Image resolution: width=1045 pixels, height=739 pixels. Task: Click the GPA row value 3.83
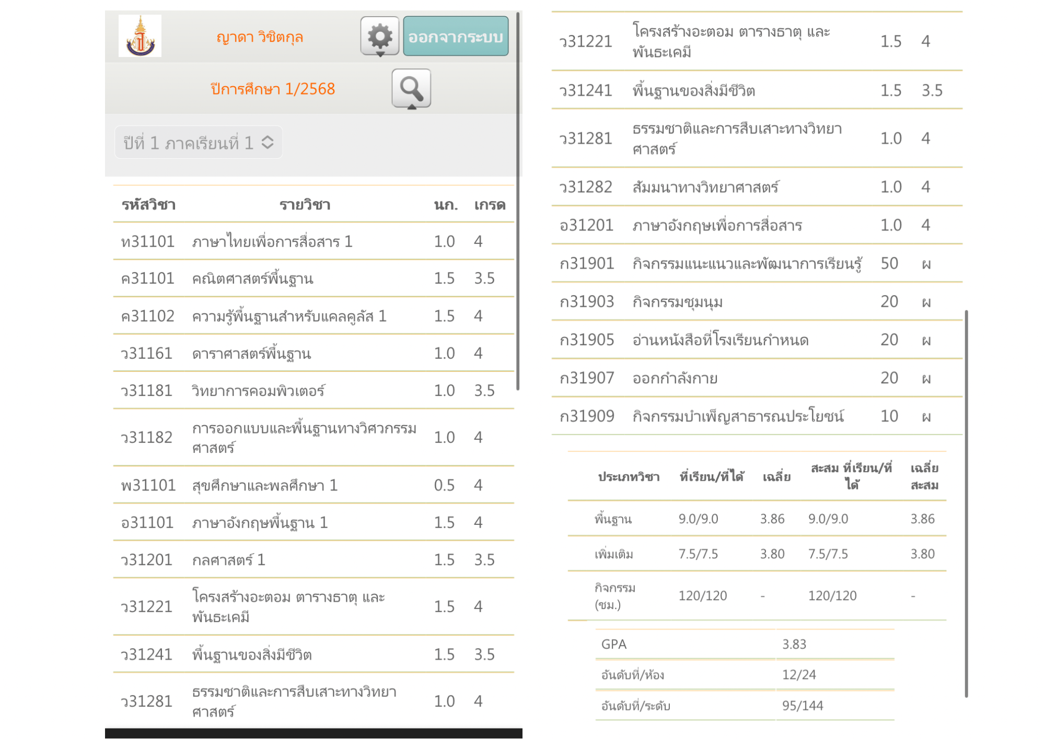click(x=794, y=644)
